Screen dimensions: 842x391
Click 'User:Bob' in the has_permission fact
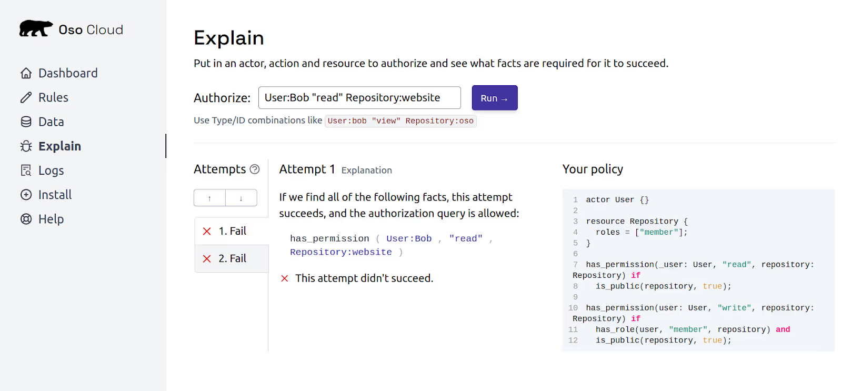pos(409,238)
